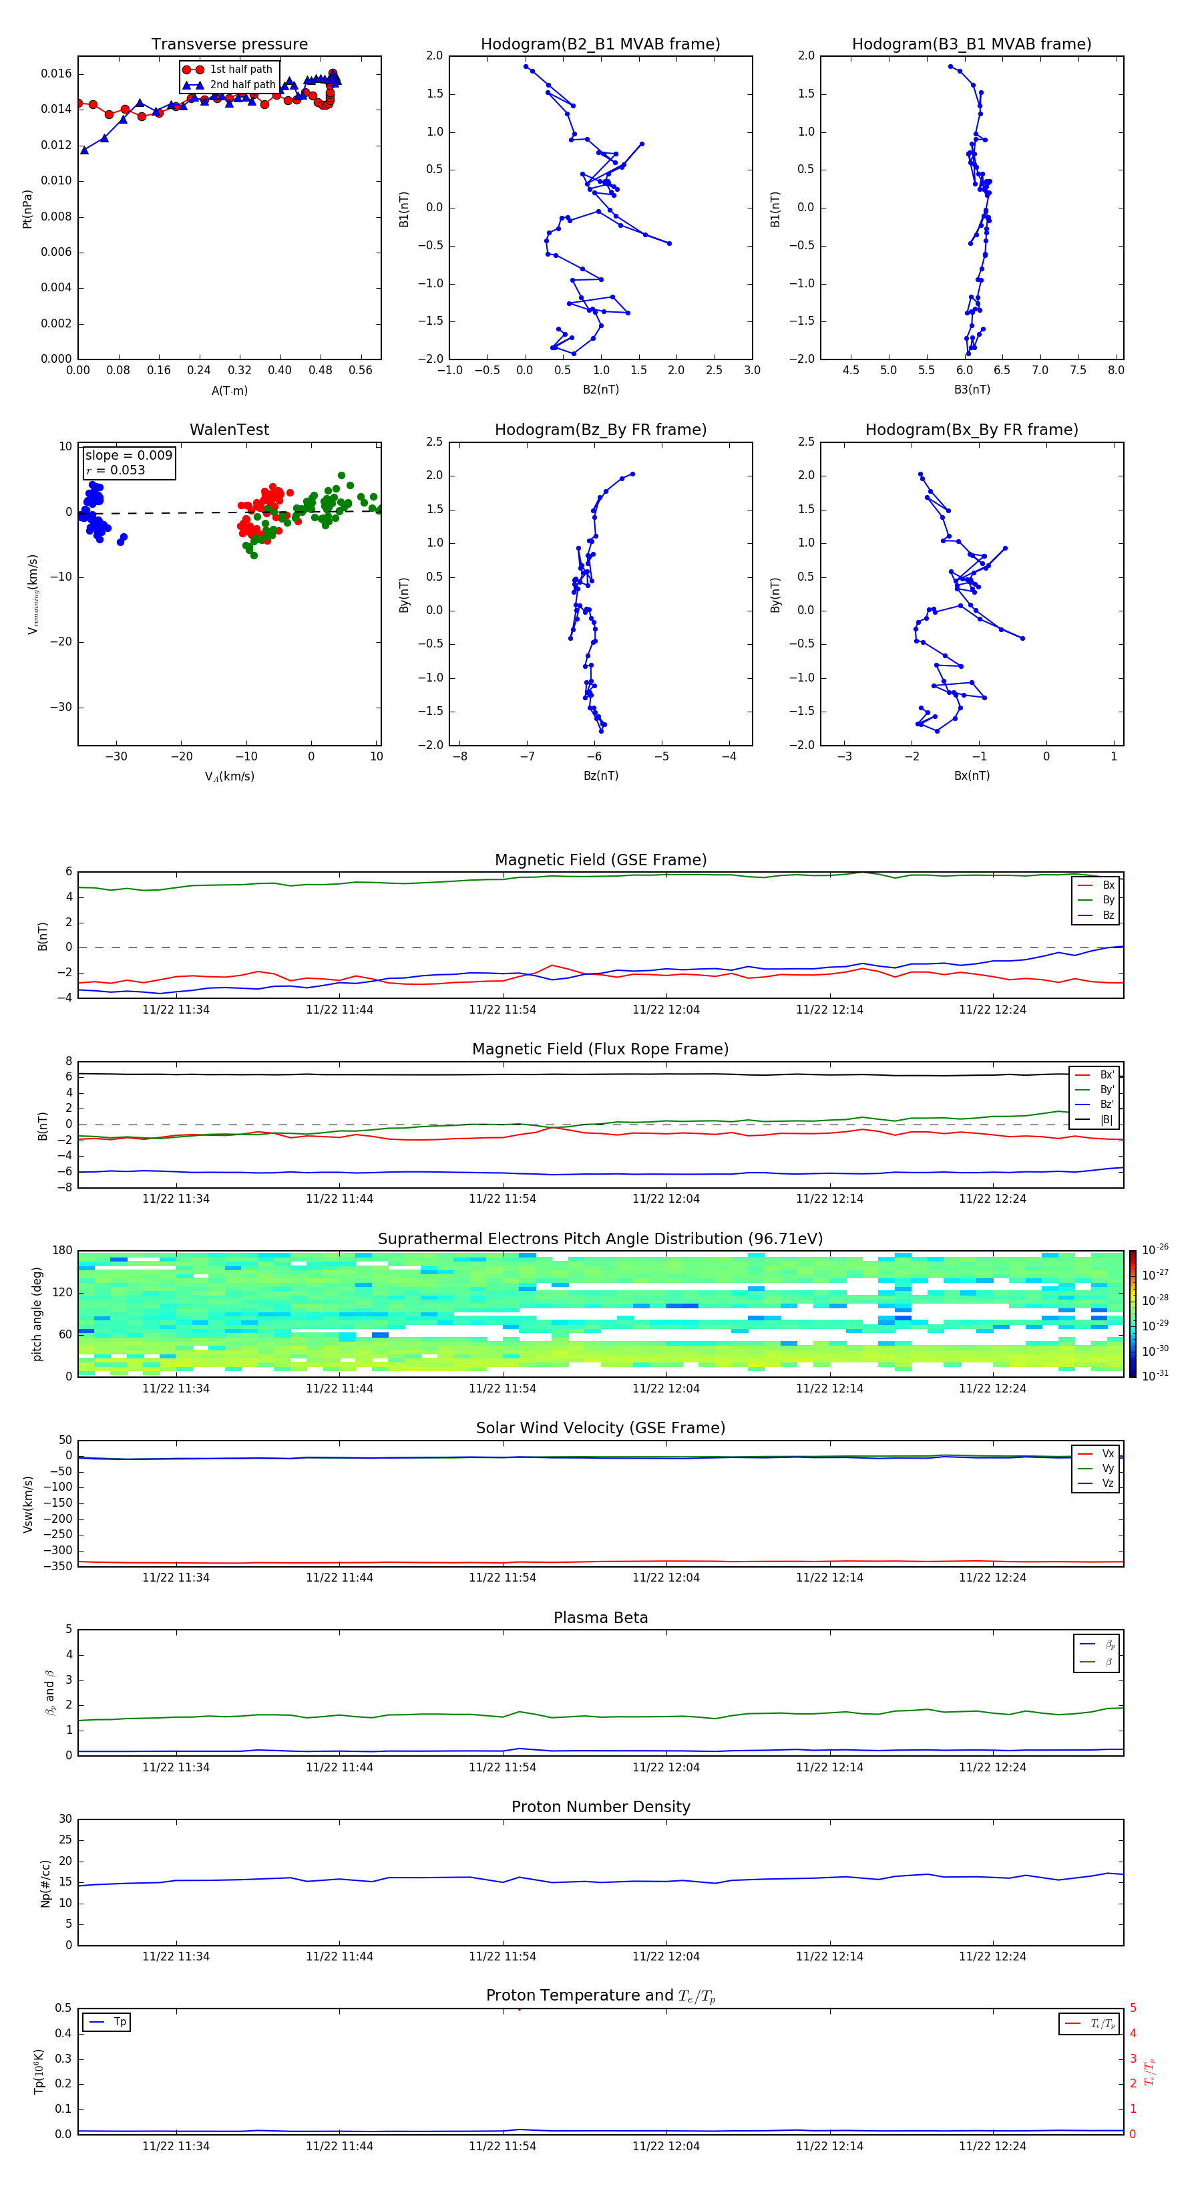This screenshot has width=1202, height=2205.
Task: Click the pitch angle spectrogram colorbar
Action: (1133, 1314)
